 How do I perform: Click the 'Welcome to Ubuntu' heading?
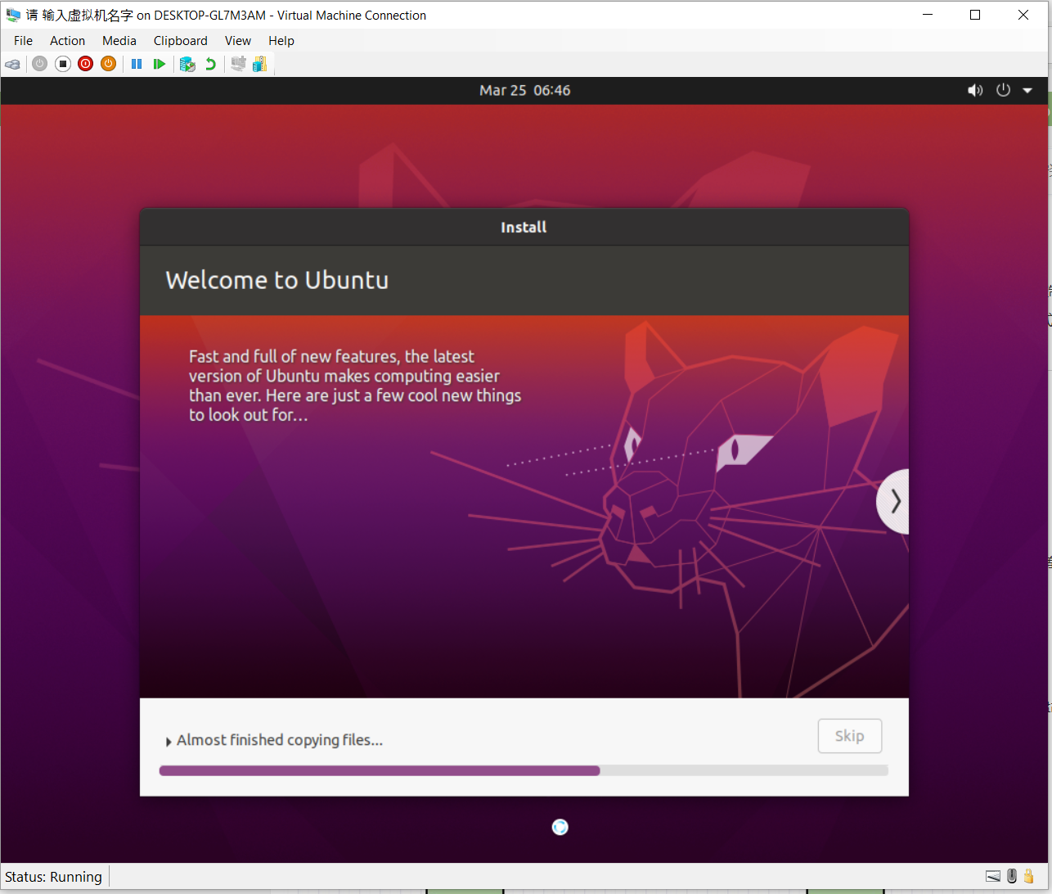pos(277,280)
